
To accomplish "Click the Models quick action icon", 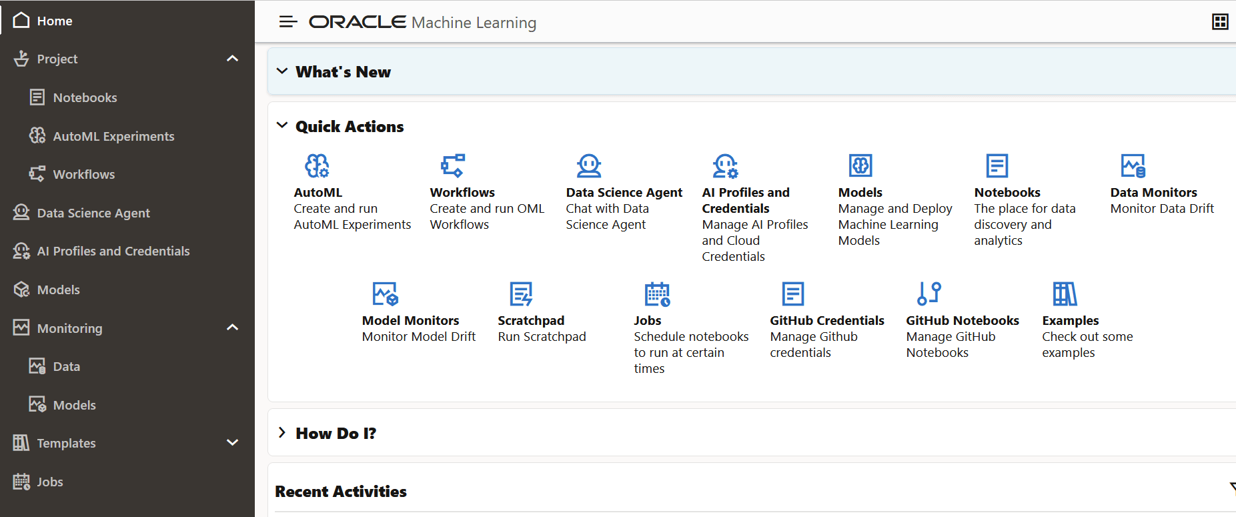I will coord(860,165).
